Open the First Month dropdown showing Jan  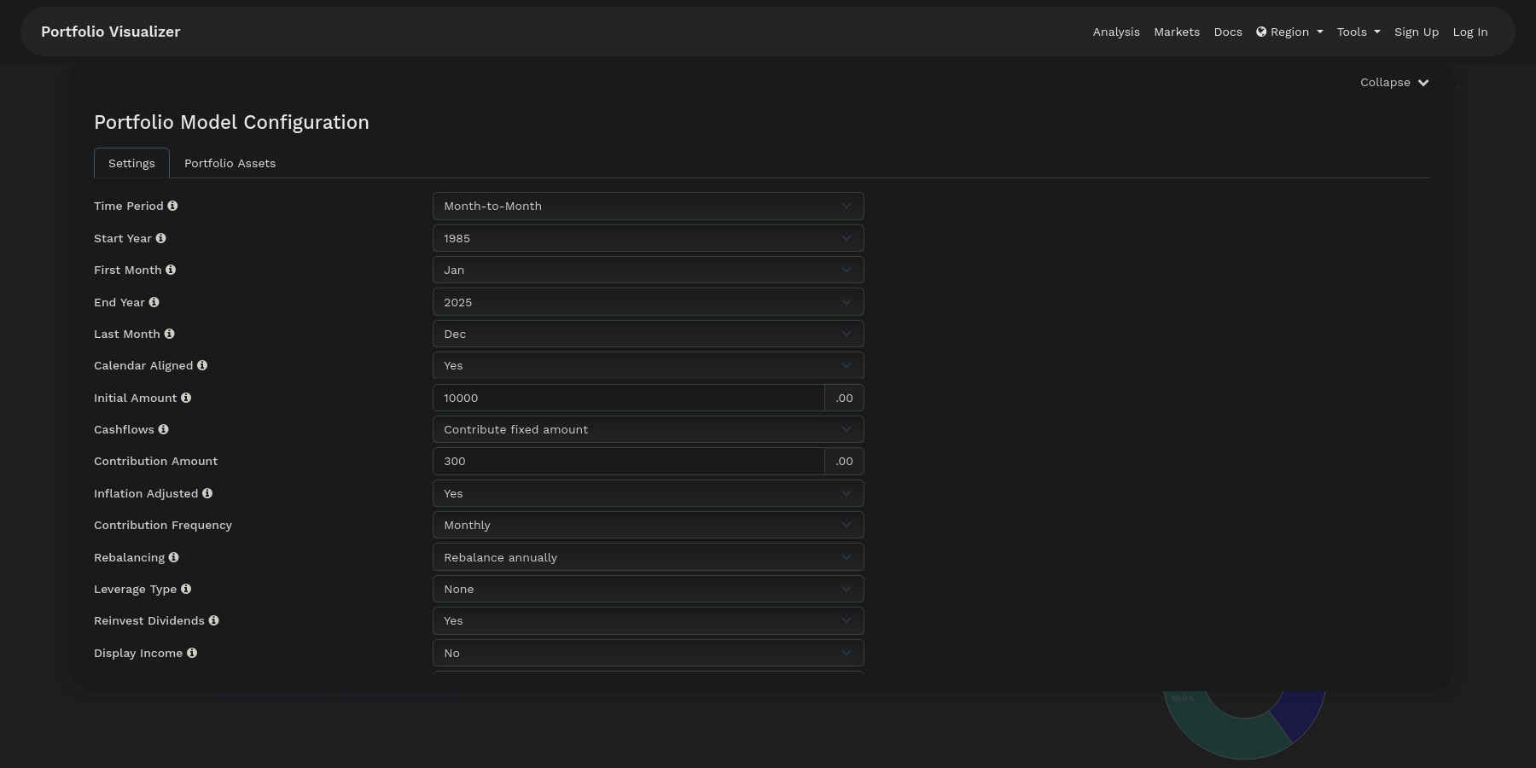pyautogui.click(x=649, y=270)
